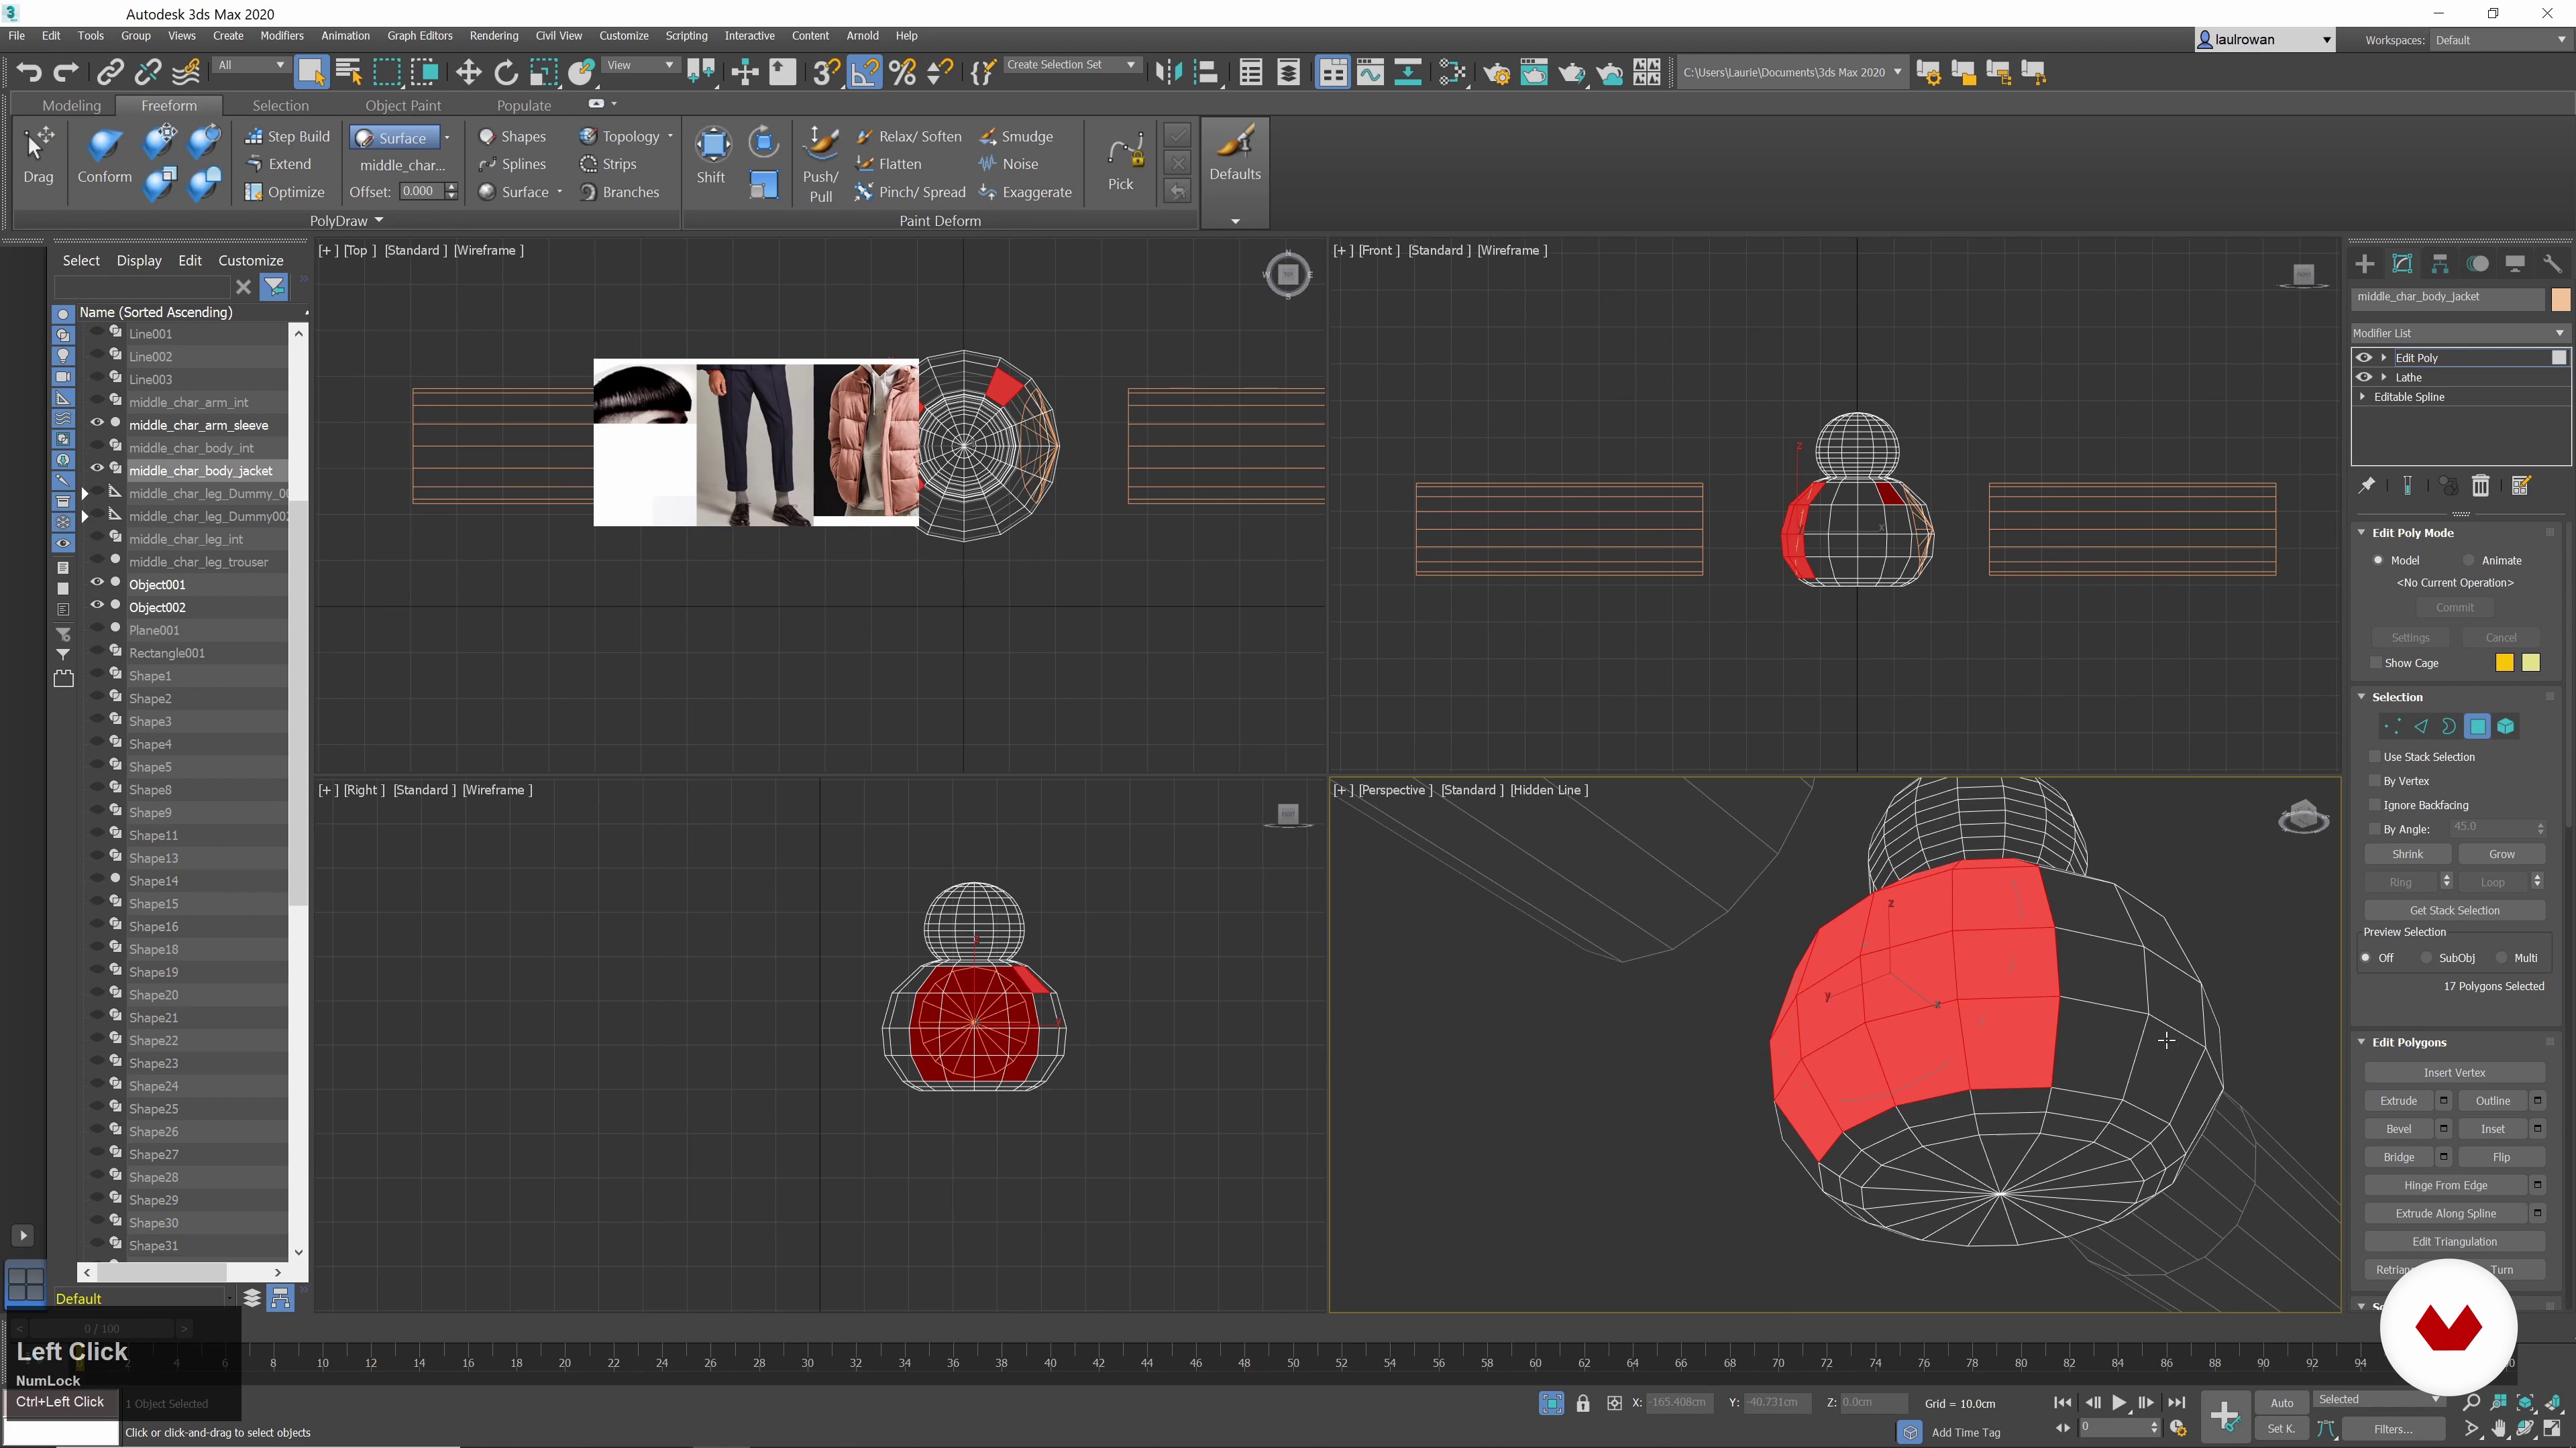The width and height of the screenshot is (2576, 1448).
Task: Enable Show Cage checkbox
Action: click(x=2376, y=662)
